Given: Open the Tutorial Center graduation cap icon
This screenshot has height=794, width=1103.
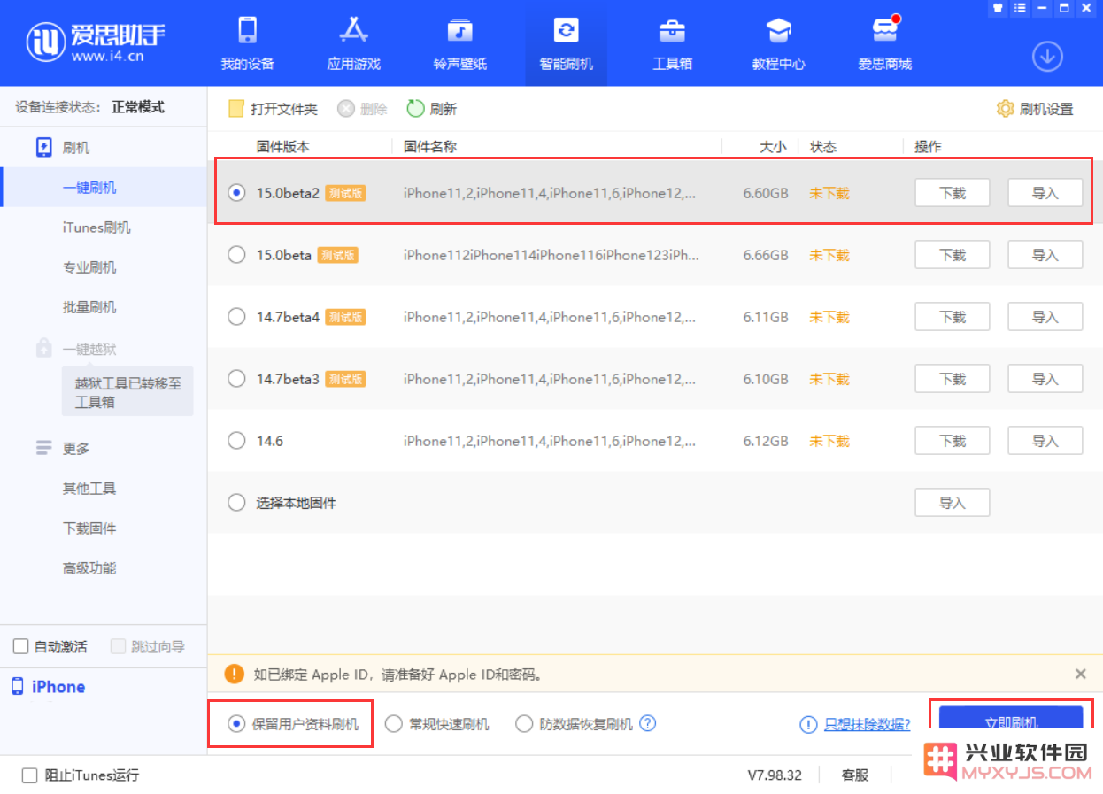Looking at the screenshot, I should (x=778, y=30).
